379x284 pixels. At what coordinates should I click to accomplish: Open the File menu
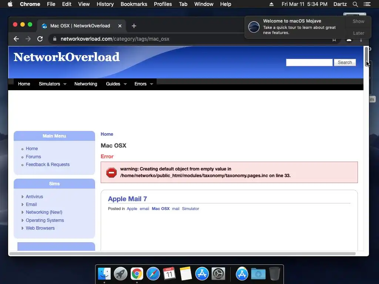(51, 4)
